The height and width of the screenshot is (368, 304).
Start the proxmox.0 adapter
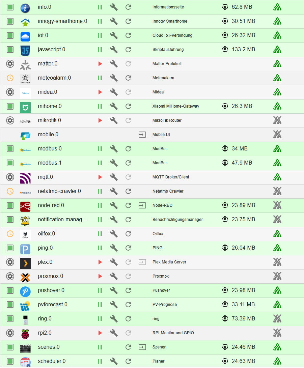[100, 276]
